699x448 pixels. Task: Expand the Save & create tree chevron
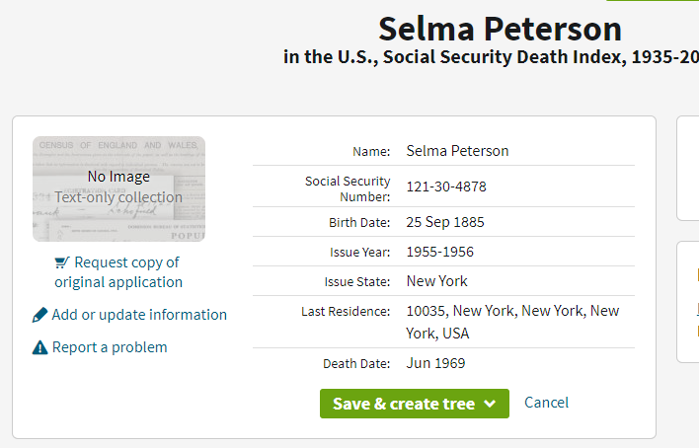click(491, 404)
